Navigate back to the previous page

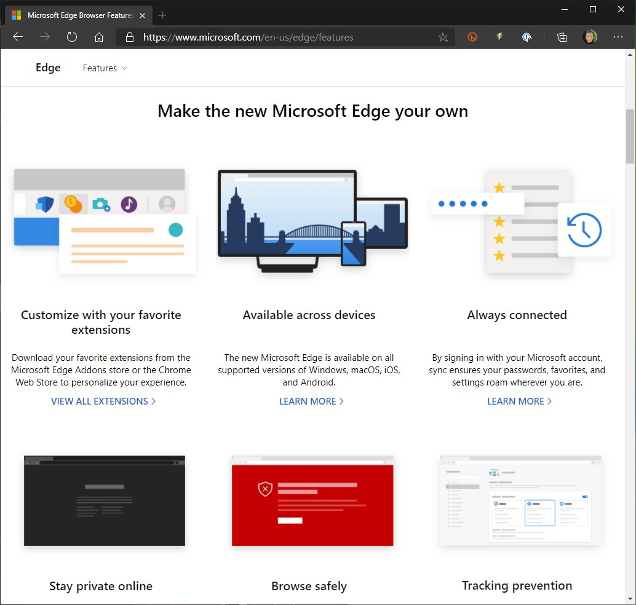17,37
